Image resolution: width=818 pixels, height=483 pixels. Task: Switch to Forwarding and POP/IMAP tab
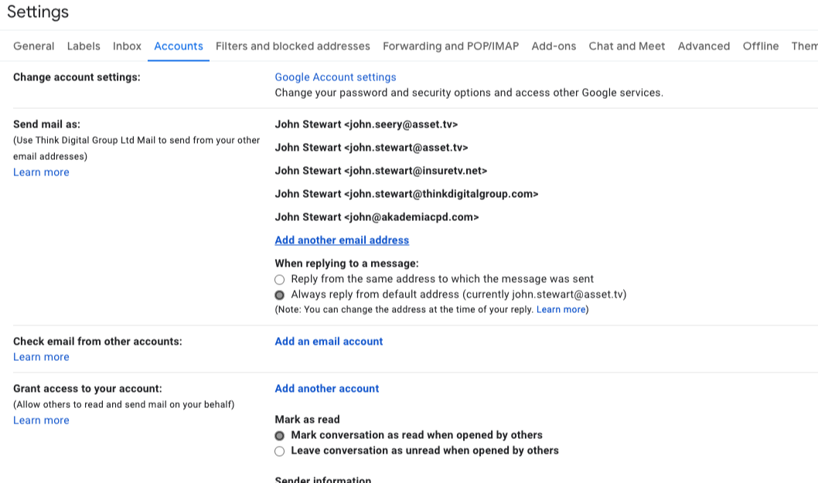451,46
